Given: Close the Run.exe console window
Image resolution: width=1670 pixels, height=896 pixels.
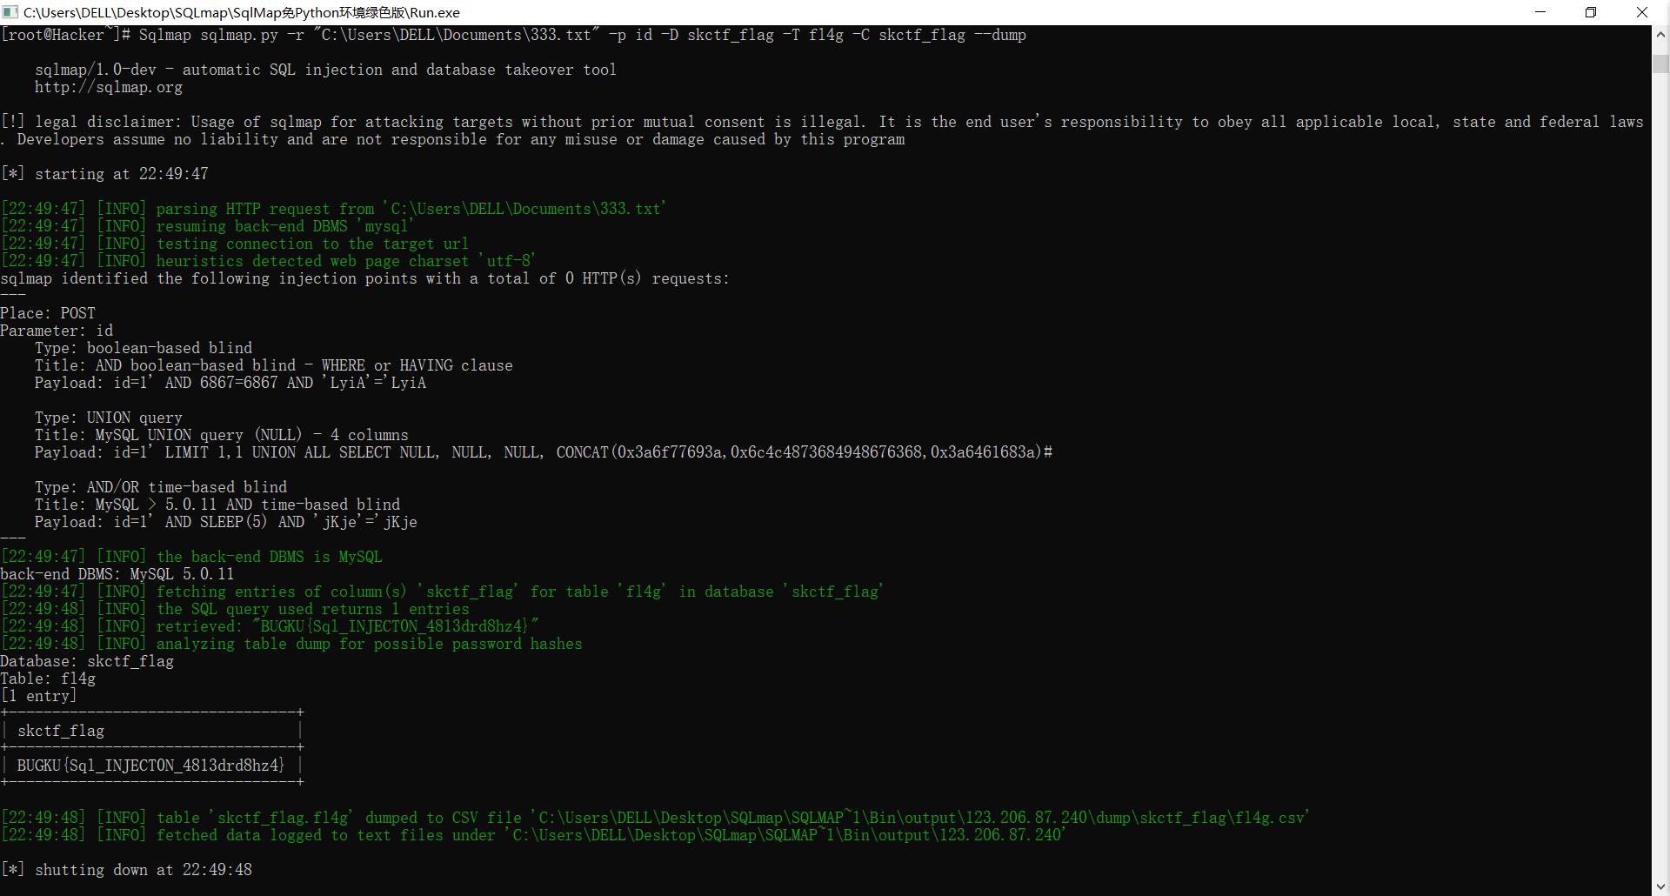Looking at the screenshot, I should coord(1642,12).
